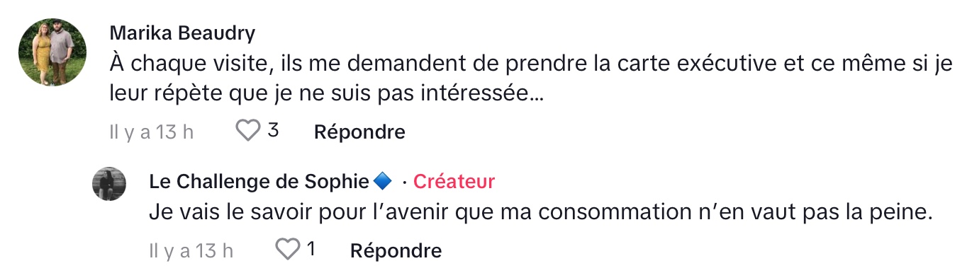Reply to the creator's comment via Répondre
967x273 pixels.
click(x=396, y=250)
